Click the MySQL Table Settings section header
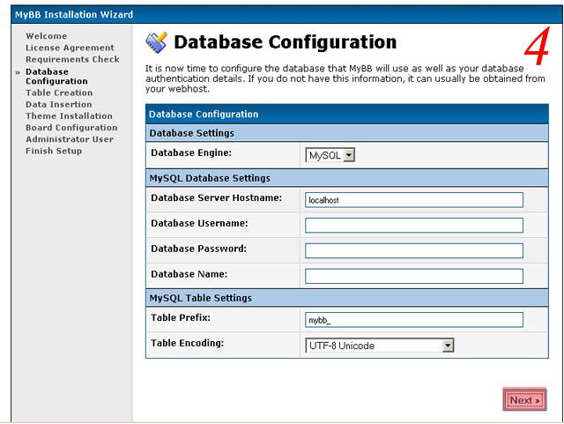The width and height of the screenshot is (564, 424). [346, 298]
